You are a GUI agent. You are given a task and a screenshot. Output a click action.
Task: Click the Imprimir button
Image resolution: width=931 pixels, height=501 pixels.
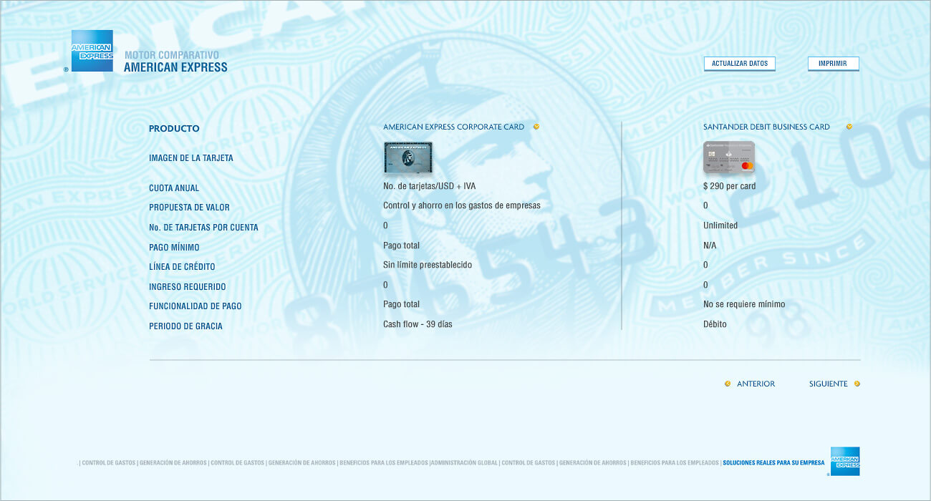(833, 64)
